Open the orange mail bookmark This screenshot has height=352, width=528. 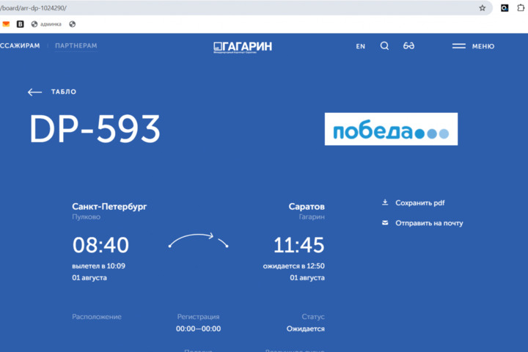6,24
